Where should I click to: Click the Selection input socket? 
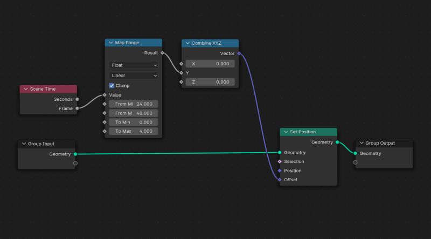coord(280,162)
